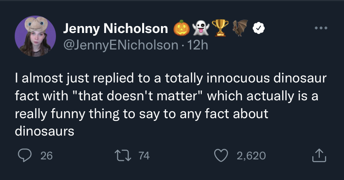Click the bat emoji in the name

coord(240,28)
